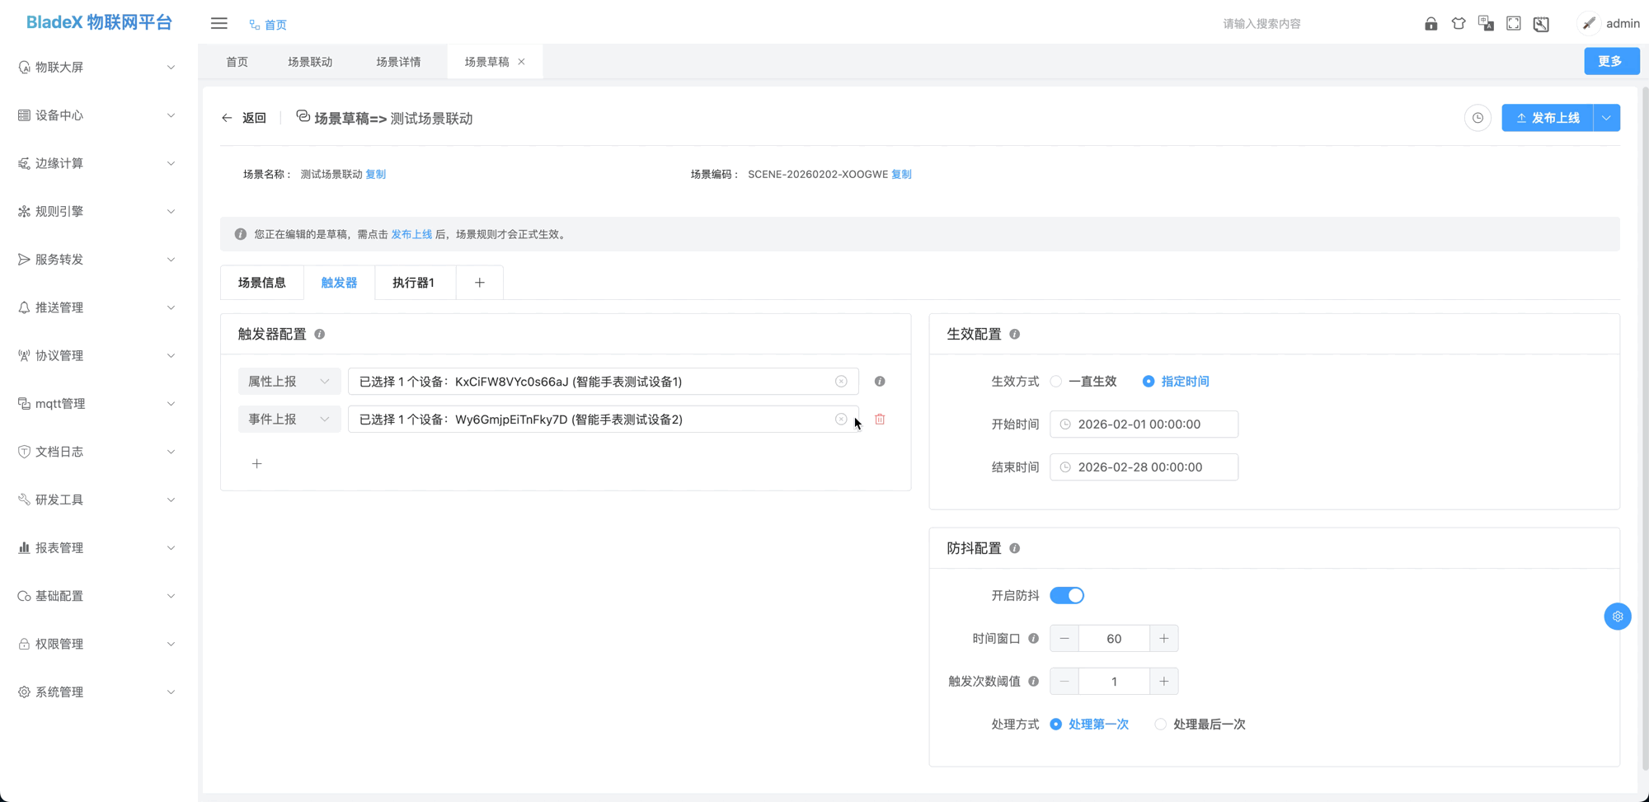Switch to the 场景联动 tab

311,61
